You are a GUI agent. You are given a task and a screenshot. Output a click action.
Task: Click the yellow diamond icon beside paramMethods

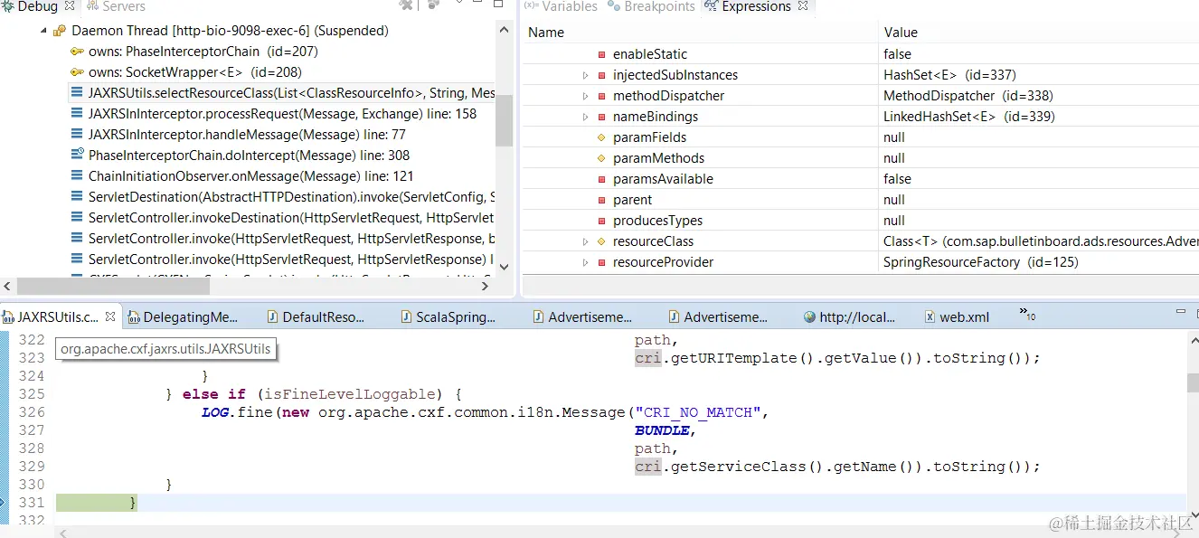(x=601, y=158)
